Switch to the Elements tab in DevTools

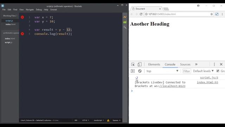[154, 64]
